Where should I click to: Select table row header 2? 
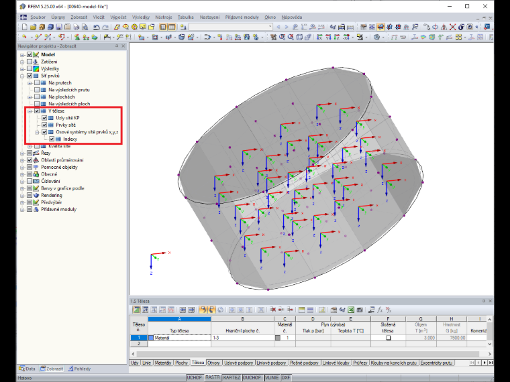pos(139,344)
